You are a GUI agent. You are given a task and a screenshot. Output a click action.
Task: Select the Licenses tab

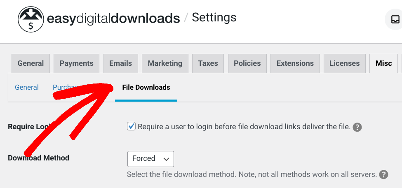(x=344, y=63)
